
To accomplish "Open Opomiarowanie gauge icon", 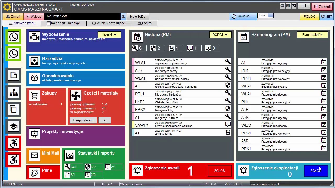I will 34,78.
